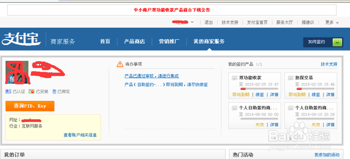Image resolution: width=350 pixels, height=159 pixels.
Task: Click the 已认证 certification badge icon
Action: (x=8, y=92)
